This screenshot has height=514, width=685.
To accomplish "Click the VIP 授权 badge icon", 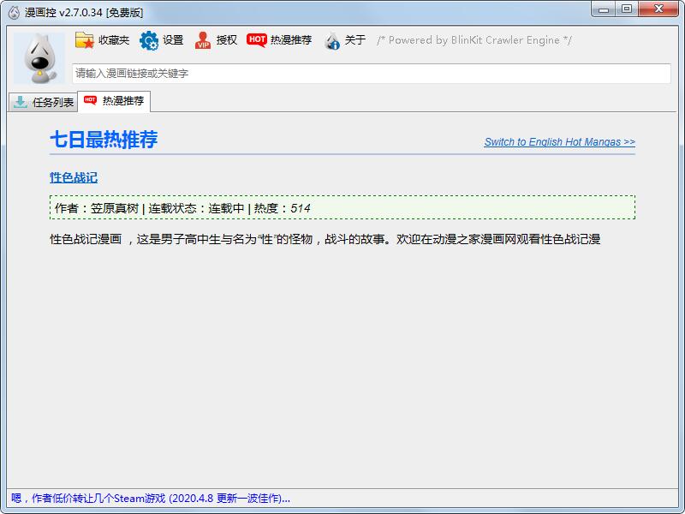I will point(203,40).
